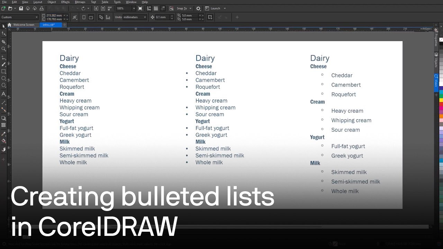Select the Parallel Dimension tool
The height and width of the screenshot is (249, 443).
[x=4, y=102]
